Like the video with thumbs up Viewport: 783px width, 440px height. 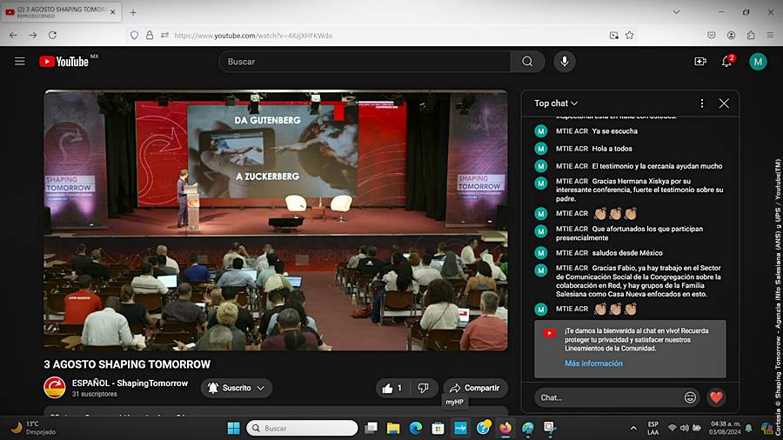pyautogui.click(x=392, y=388)
